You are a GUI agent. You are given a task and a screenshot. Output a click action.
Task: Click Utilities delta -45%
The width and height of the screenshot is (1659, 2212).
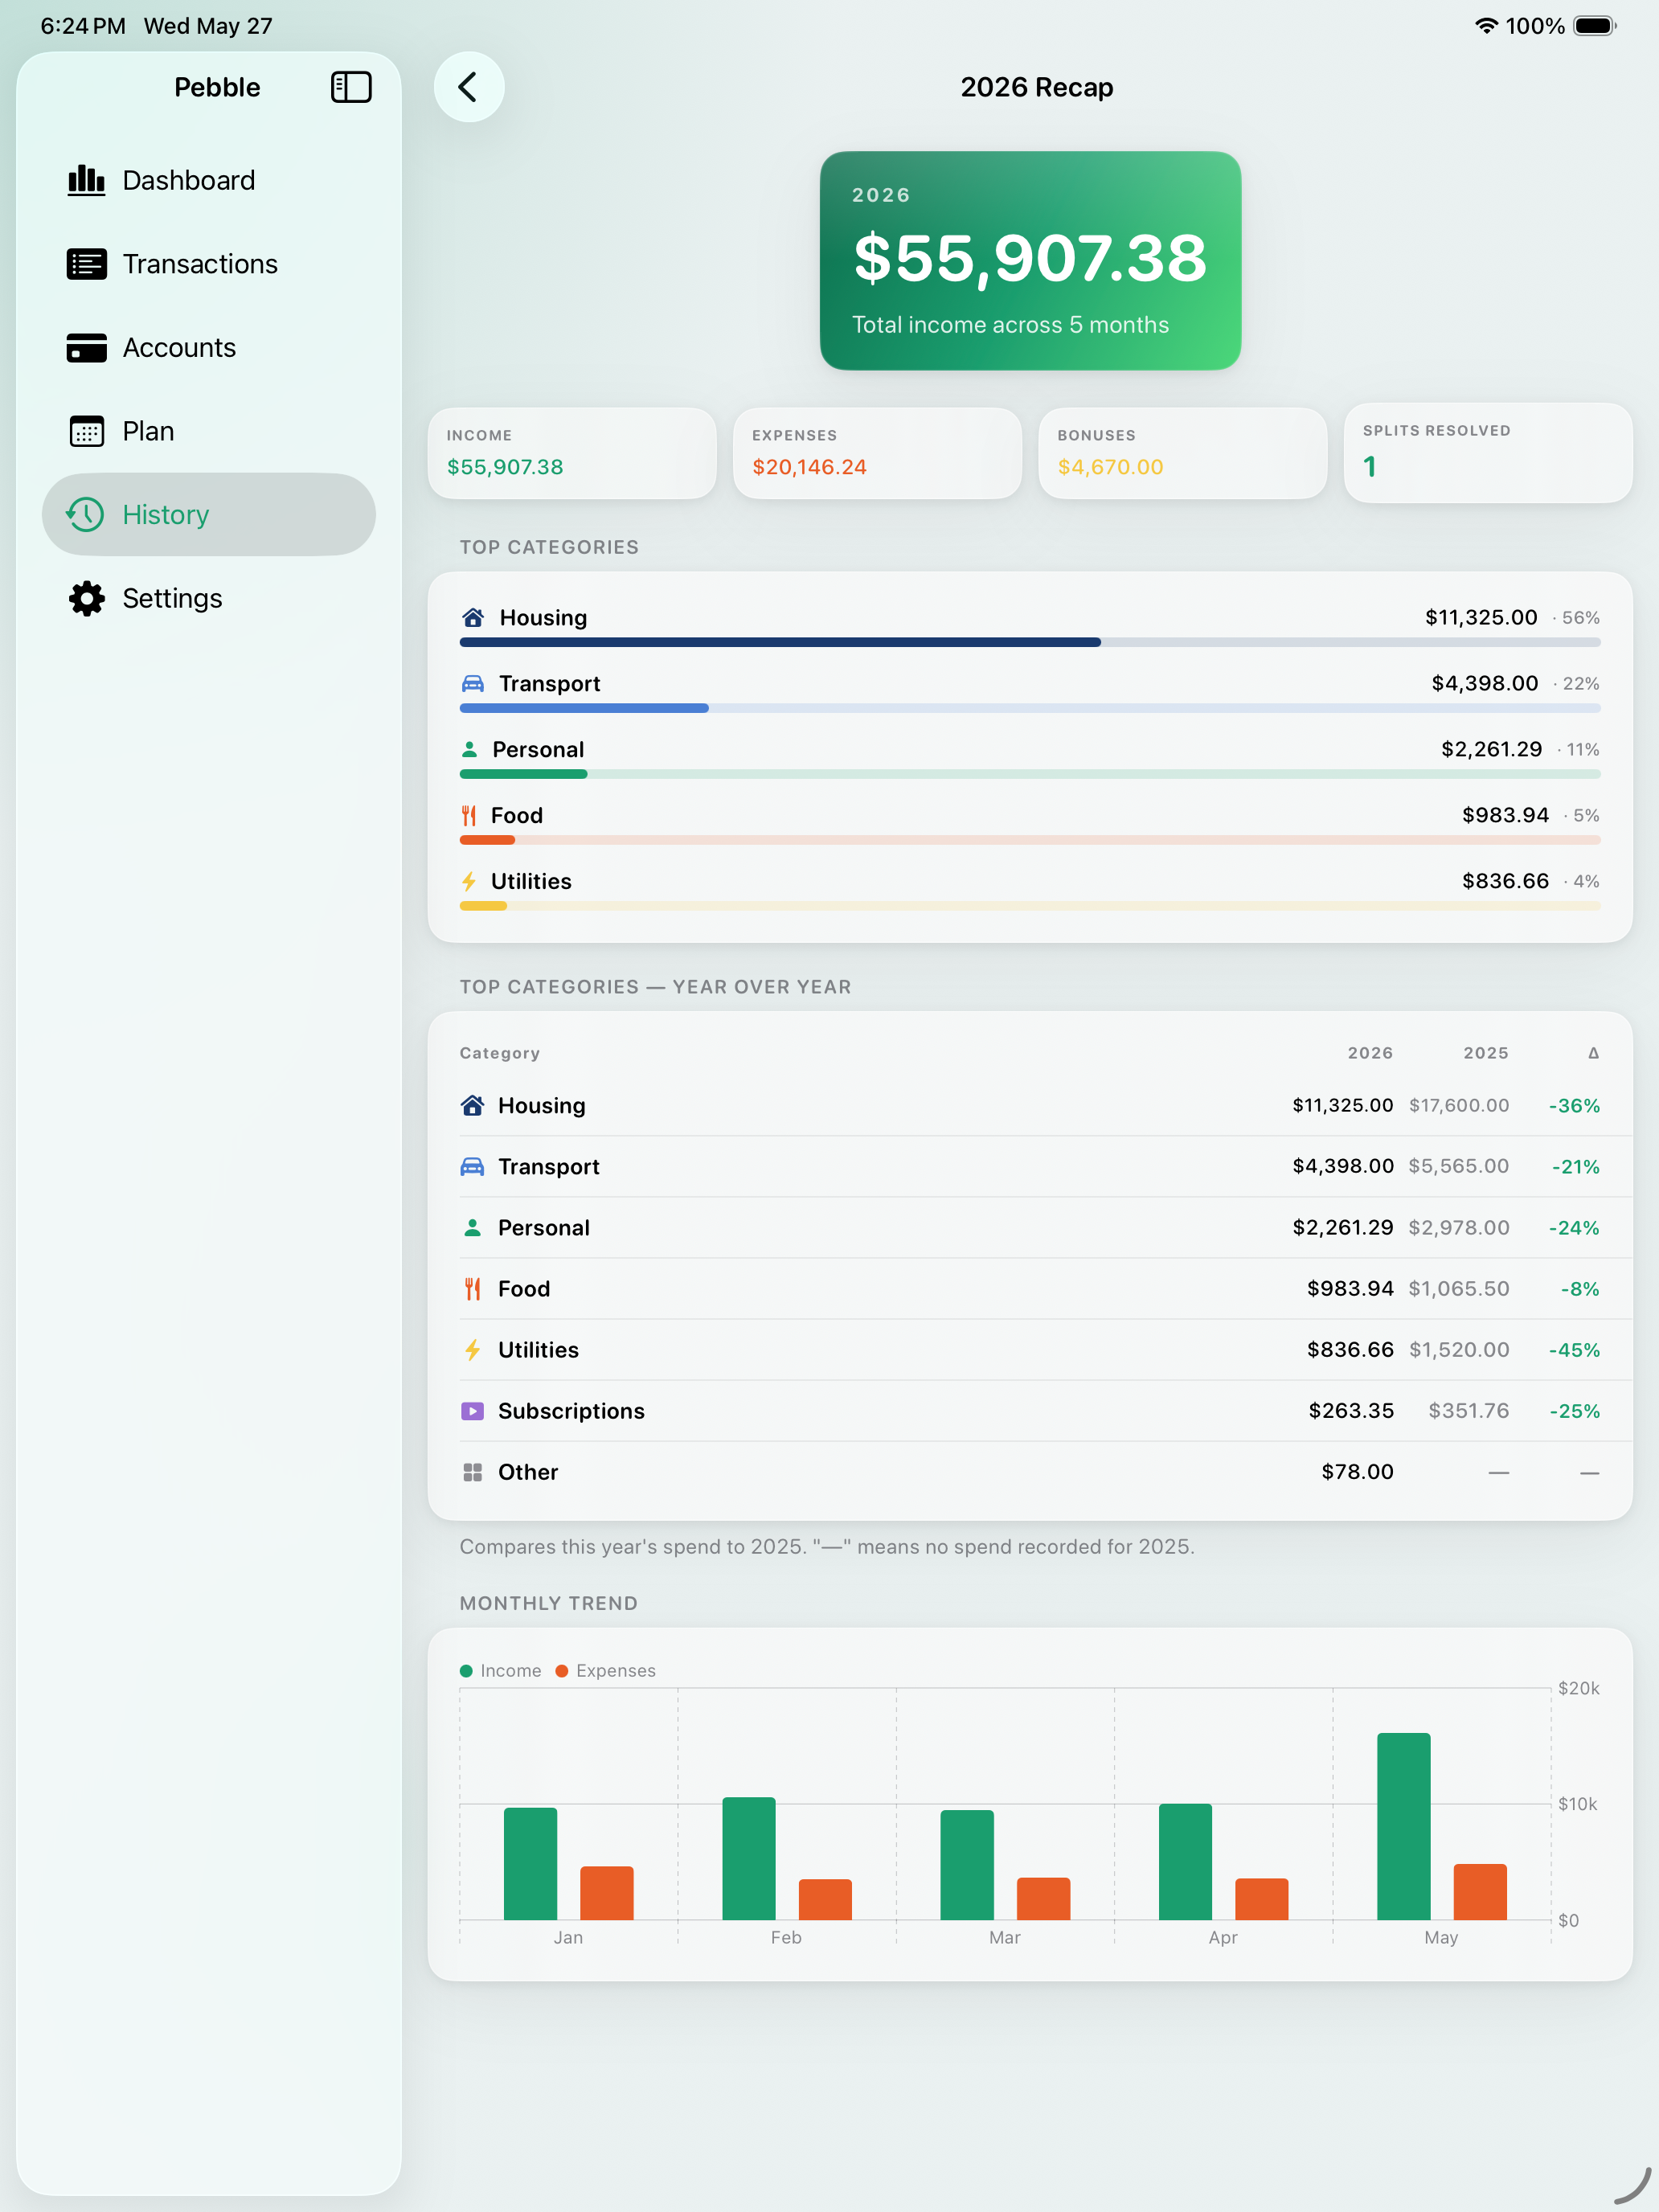tap(1574, 1349)
